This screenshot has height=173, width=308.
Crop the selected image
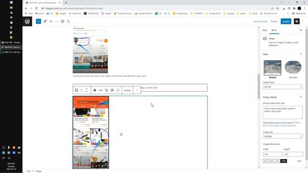pyautogui.click(x=106, y=90)
